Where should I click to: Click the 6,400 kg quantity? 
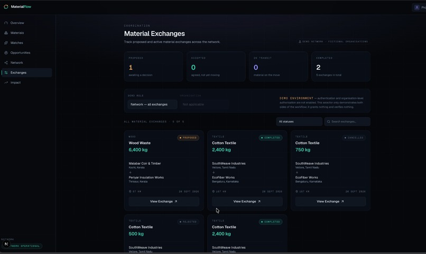(138, 150)
